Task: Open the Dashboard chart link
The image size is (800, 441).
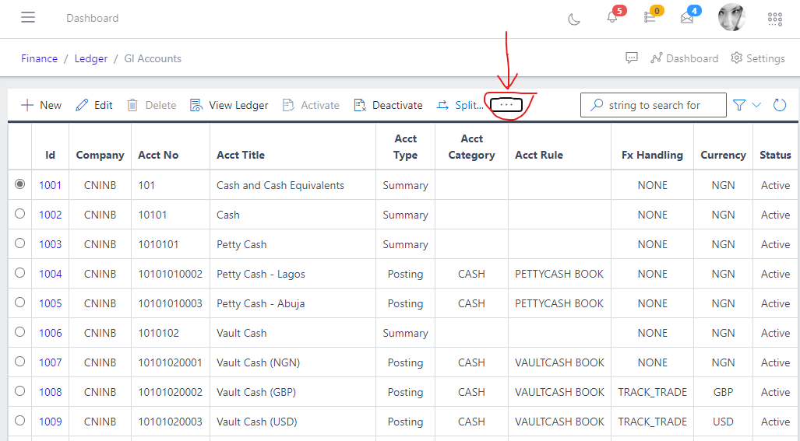Action: tap(684, 58)
